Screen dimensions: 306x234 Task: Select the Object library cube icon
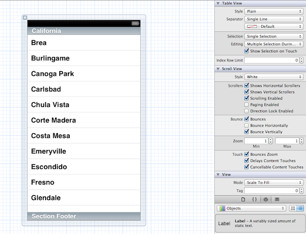point(266,200)
